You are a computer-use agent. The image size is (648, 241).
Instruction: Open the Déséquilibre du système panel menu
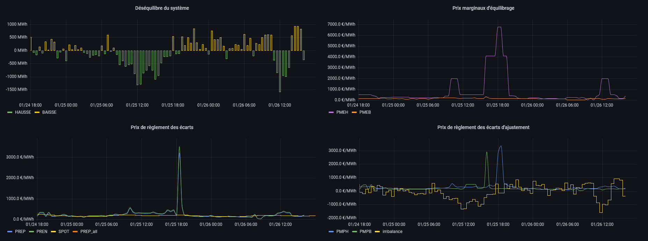[x=162, y=8]
